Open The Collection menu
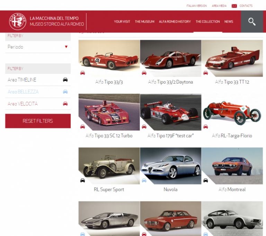 tap(207, 21)
